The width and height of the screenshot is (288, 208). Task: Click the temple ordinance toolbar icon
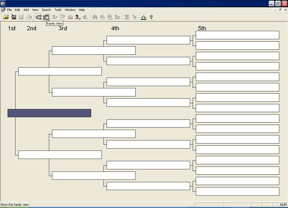[x=143, y=17]
